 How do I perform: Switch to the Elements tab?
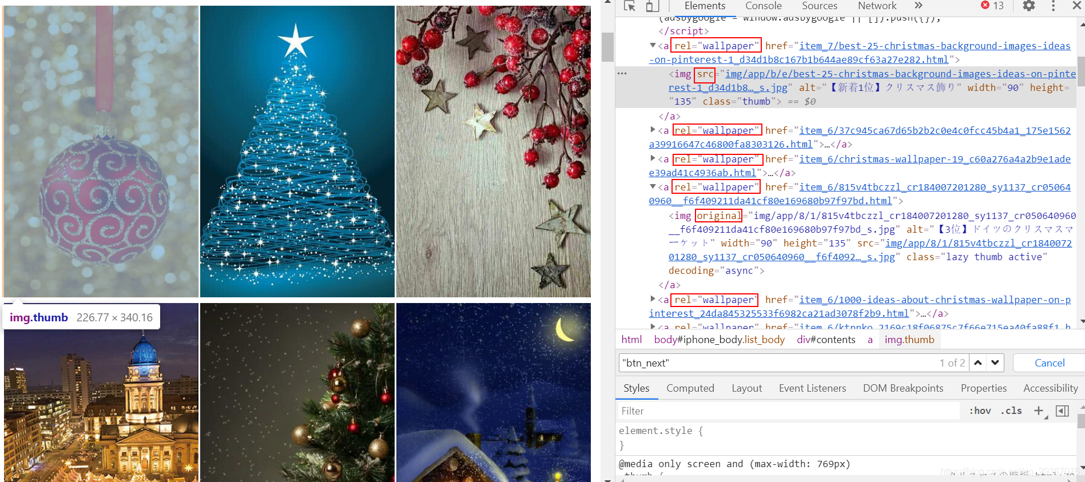(705, 6)
